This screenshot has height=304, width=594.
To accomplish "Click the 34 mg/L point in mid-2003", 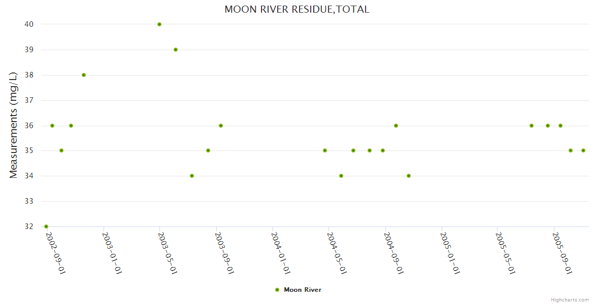I will coord(192,176).
